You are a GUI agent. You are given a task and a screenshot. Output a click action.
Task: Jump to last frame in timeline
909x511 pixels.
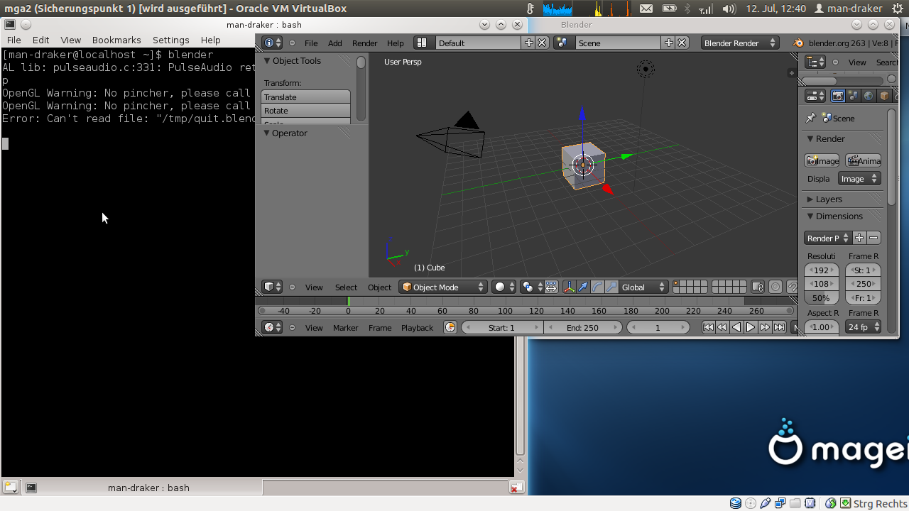779,327
